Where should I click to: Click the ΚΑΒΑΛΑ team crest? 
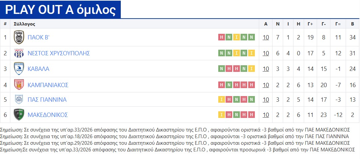click(19, 69)
